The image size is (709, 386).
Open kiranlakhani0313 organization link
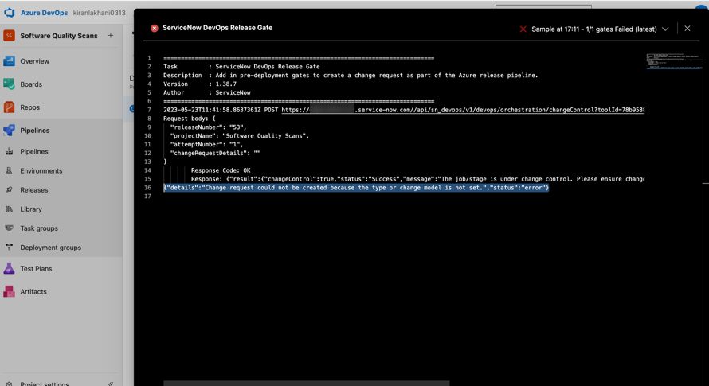[99, 13]
